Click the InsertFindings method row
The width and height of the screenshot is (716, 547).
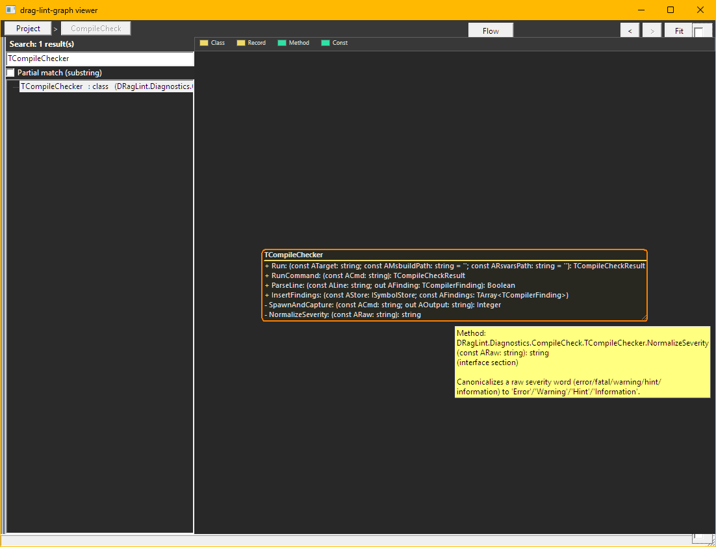455,295
